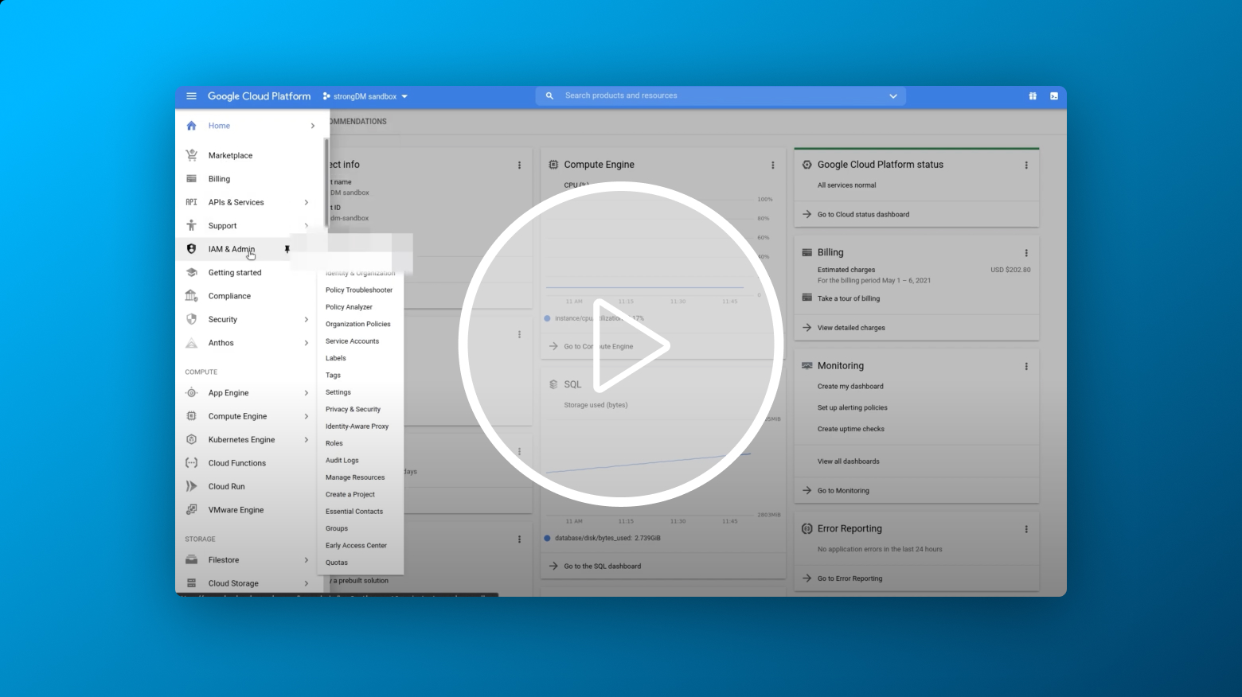Choose Manage Resources in the submenu
This screenshot has width=1242, height=697.
click(x=355, y=477)
